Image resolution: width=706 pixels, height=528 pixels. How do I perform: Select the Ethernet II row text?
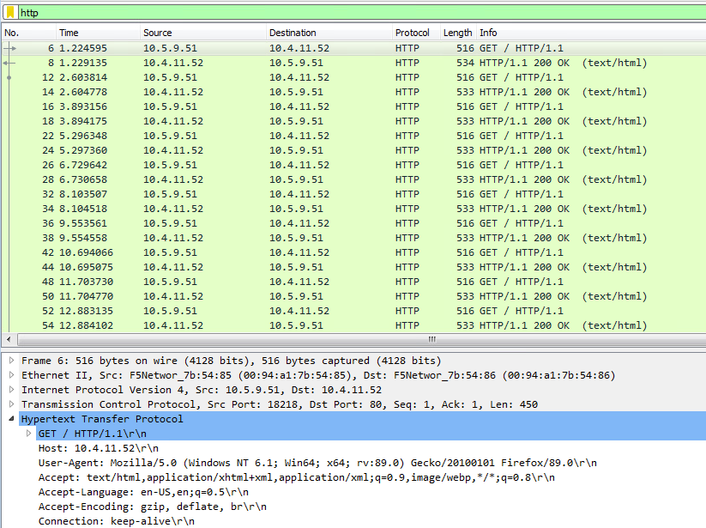pos(318,375)
